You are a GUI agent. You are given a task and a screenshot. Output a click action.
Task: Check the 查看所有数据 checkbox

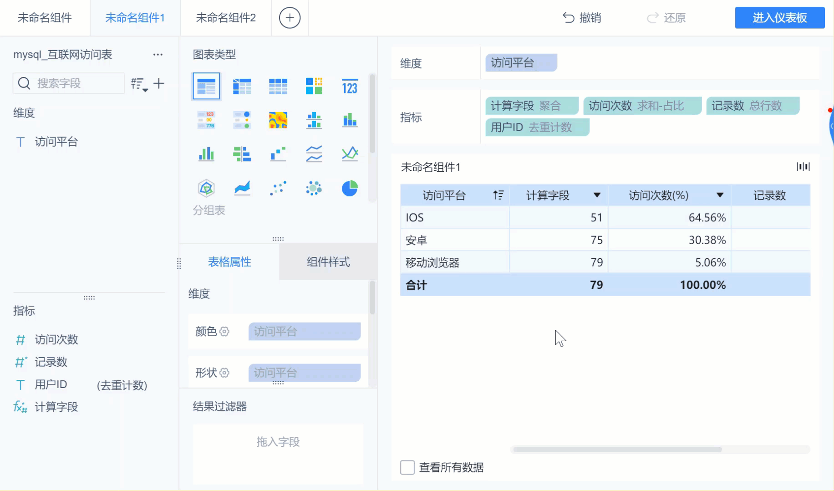click(x=407, y=467)
